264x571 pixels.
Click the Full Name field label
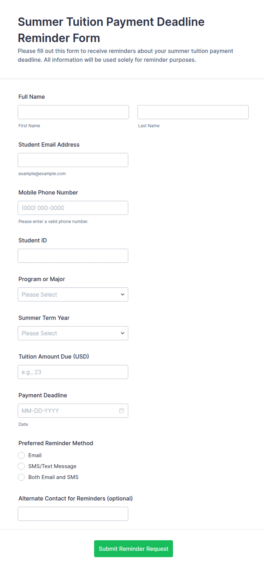pos(32,97)
